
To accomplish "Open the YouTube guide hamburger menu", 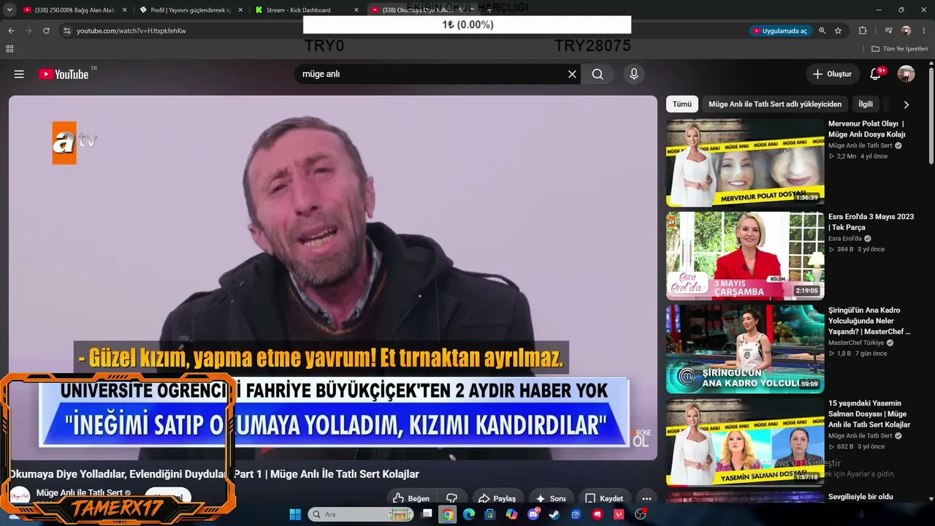I will coord(19,74).
